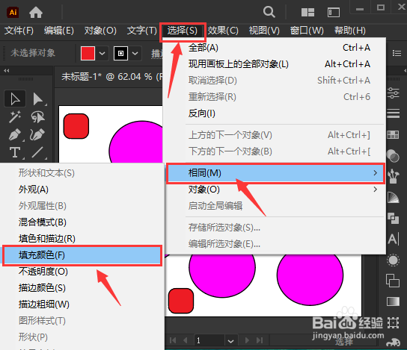Viewport: 407px width, 350px height.
Task: Open the 帮助(H) menu
Action: point(350,31)
